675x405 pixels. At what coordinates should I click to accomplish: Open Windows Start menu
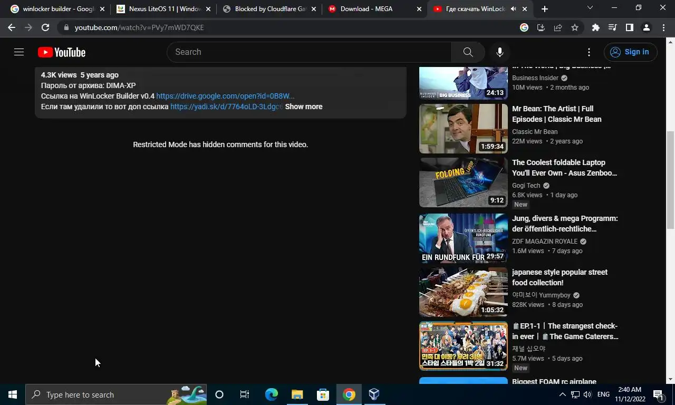(x=13, y=394)
